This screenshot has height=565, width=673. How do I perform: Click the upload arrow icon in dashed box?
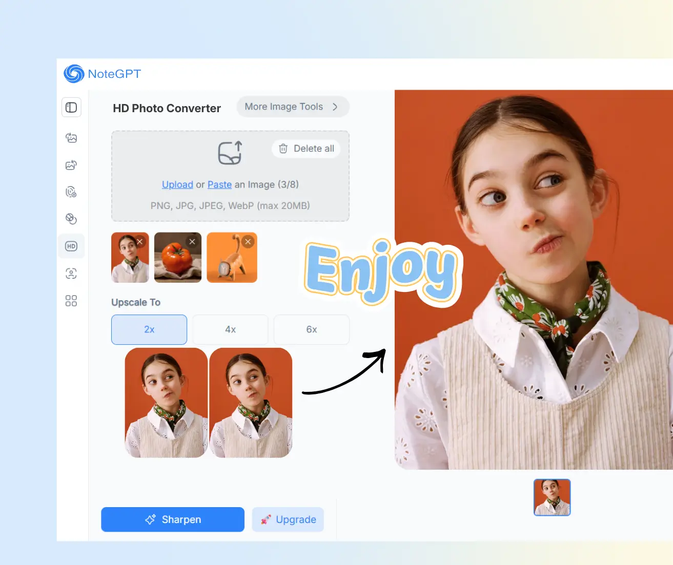coord(230,153)
